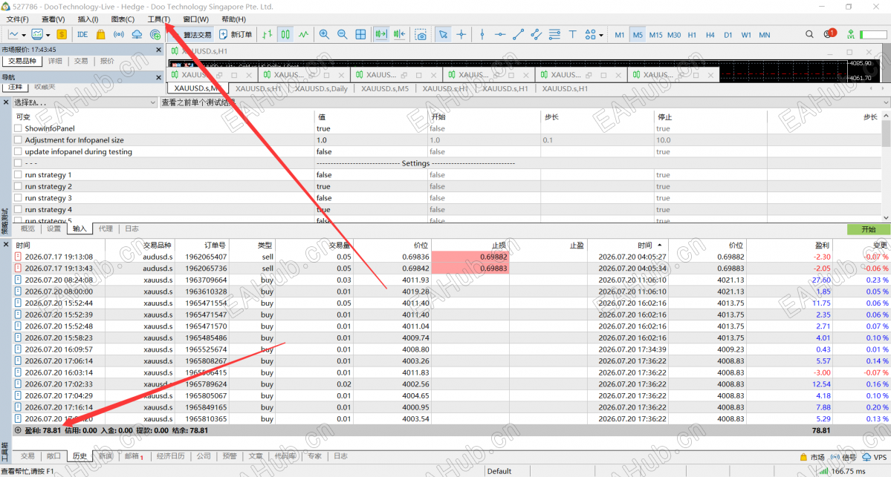Open the IDE MetaEditor button
Image resolution: width=891 pixels, height=477 pixels.
(82, 35)
